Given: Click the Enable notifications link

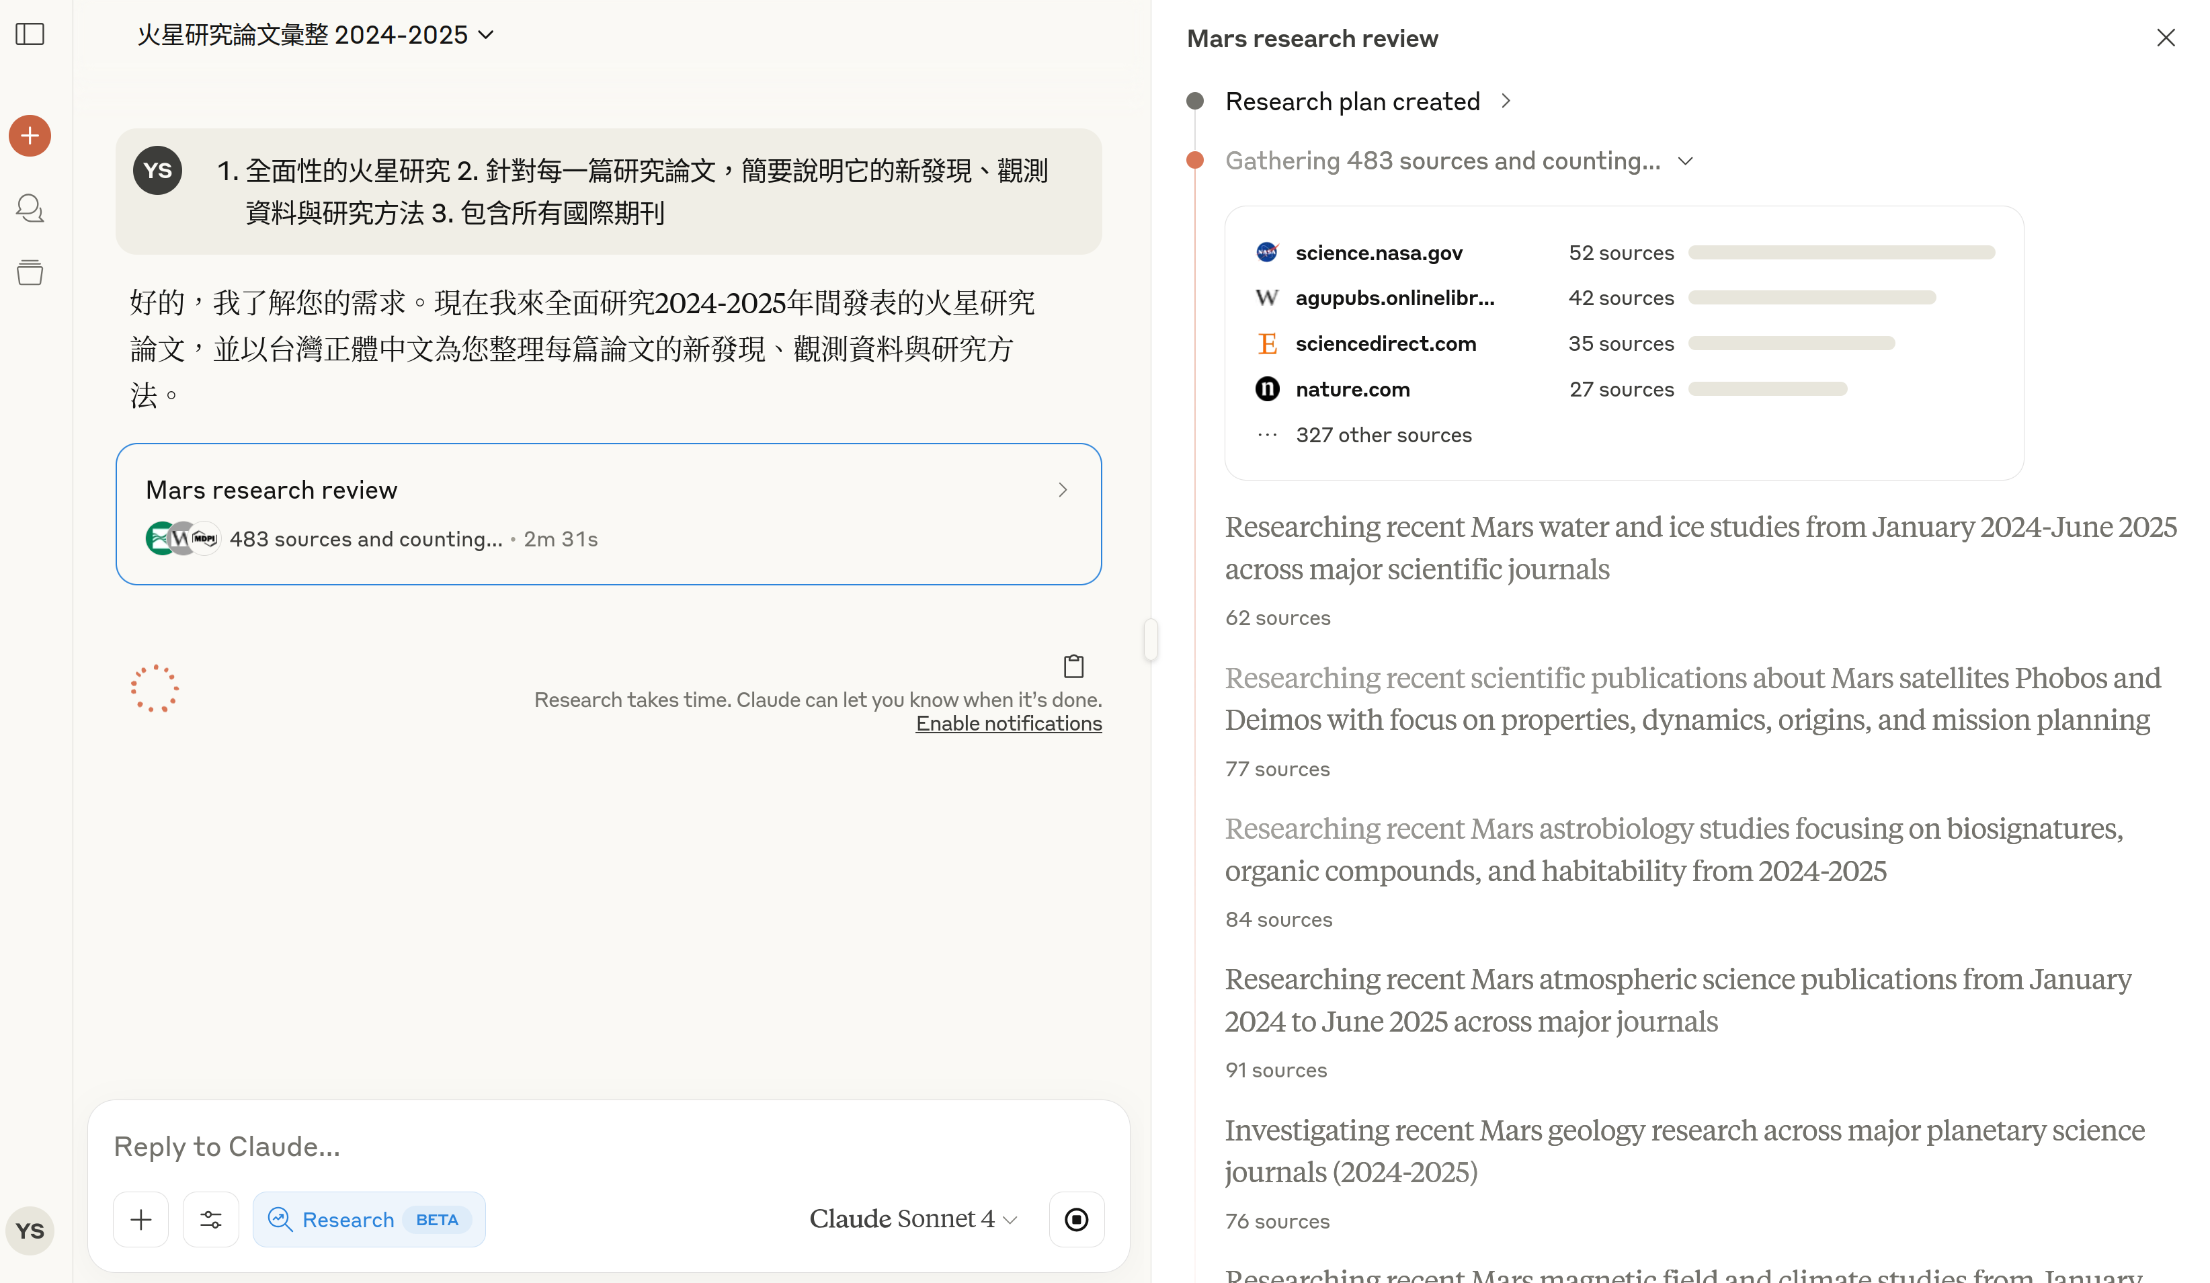Looking at the screenshot, I should pos(1008,724).
